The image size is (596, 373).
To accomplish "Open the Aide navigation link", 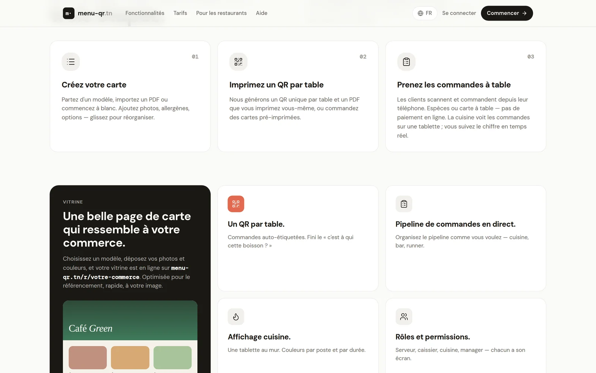I will pyautogui.click(x=261, y=13).
